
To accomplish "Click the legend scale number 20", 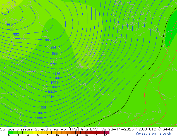I will (105, 135).
